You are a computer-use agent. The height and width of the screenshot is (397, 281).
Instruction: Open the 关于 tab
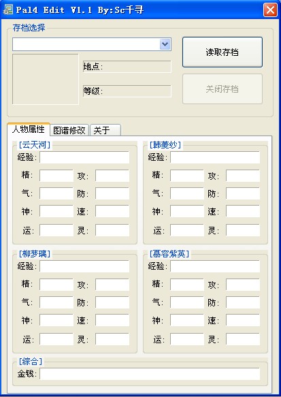click(x=105, y=130)
